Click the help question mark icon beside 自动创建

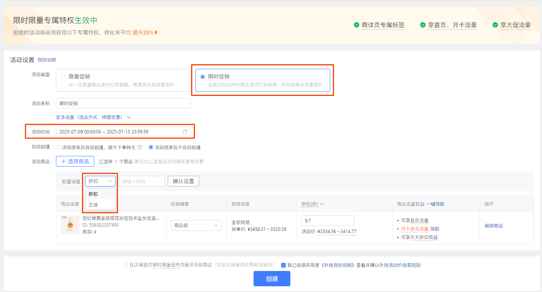point(140,147)
